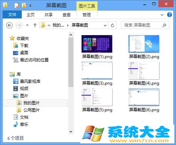Click the 收藏夹 star icon
Screen dimensions: 176x145
12,38
